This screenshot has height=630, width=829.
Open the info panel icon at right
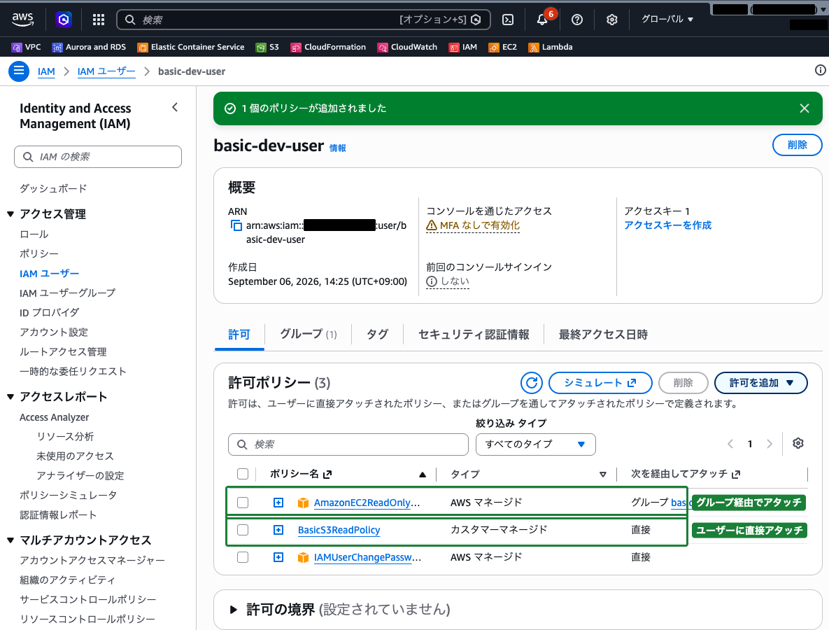[x=820, y=71]
